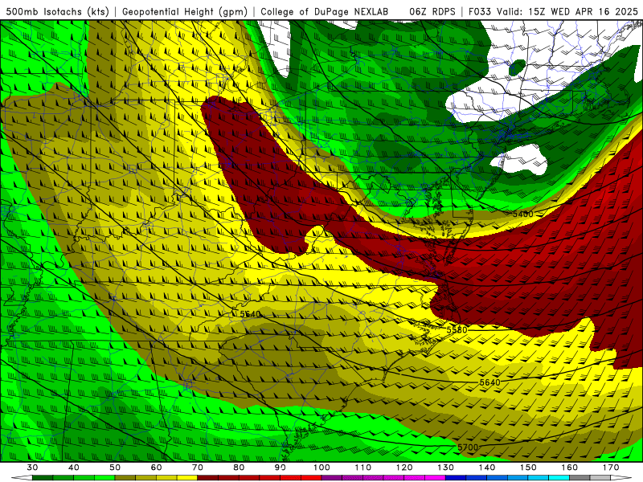Click the '150' value on the color scale
The width and height of the screenshot is (643, 482).
(528, 468)
